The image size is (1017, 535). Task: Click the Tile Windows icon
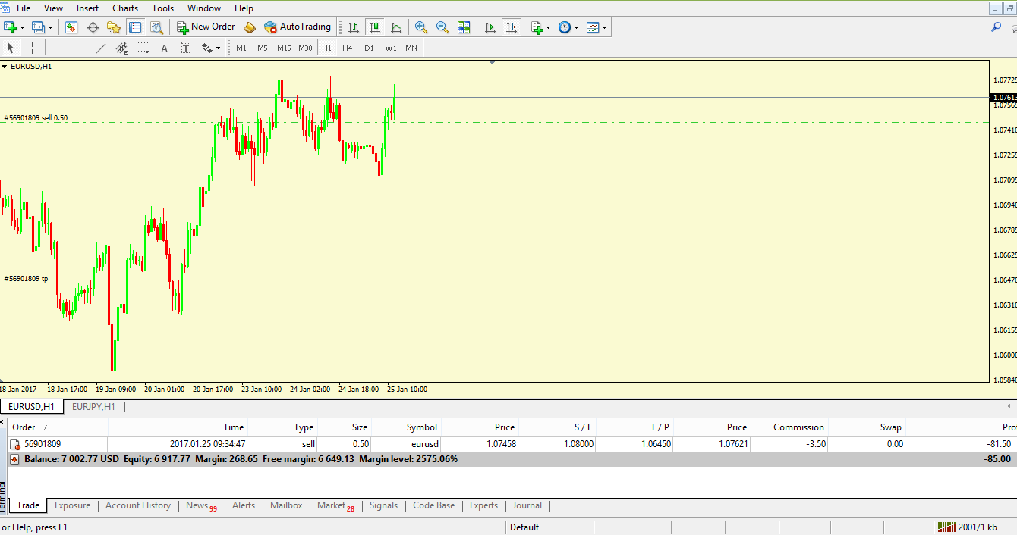pyautogui.click(x=464, y=27)
